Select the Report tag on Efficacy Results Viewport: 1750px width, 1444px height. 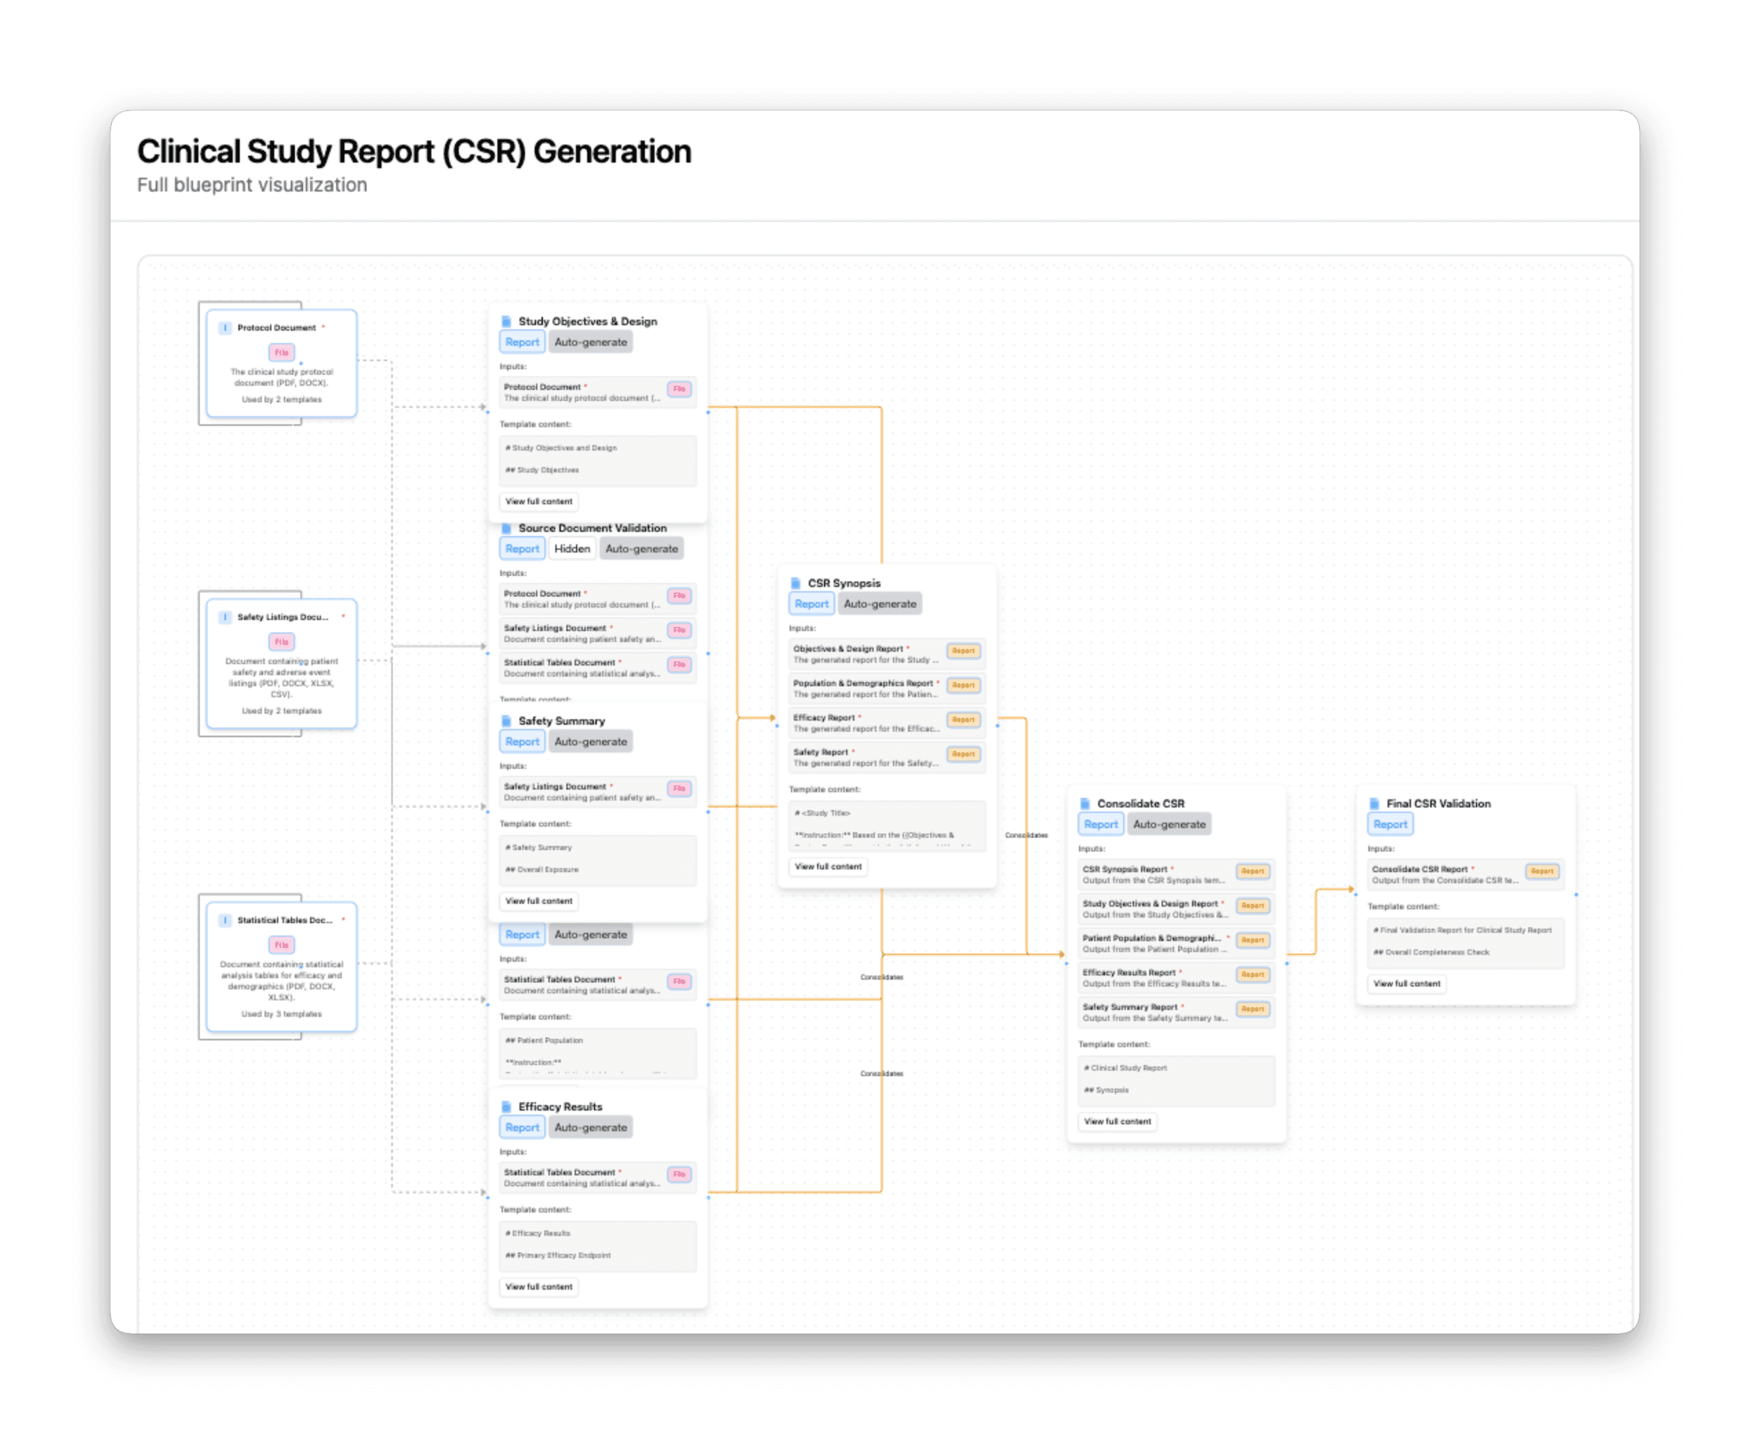(x=522, y=1127)
